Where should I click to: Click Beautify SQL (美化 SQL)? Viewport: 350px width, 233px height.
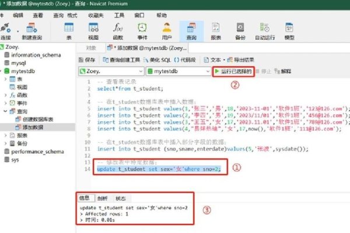(x=157, y=60)
